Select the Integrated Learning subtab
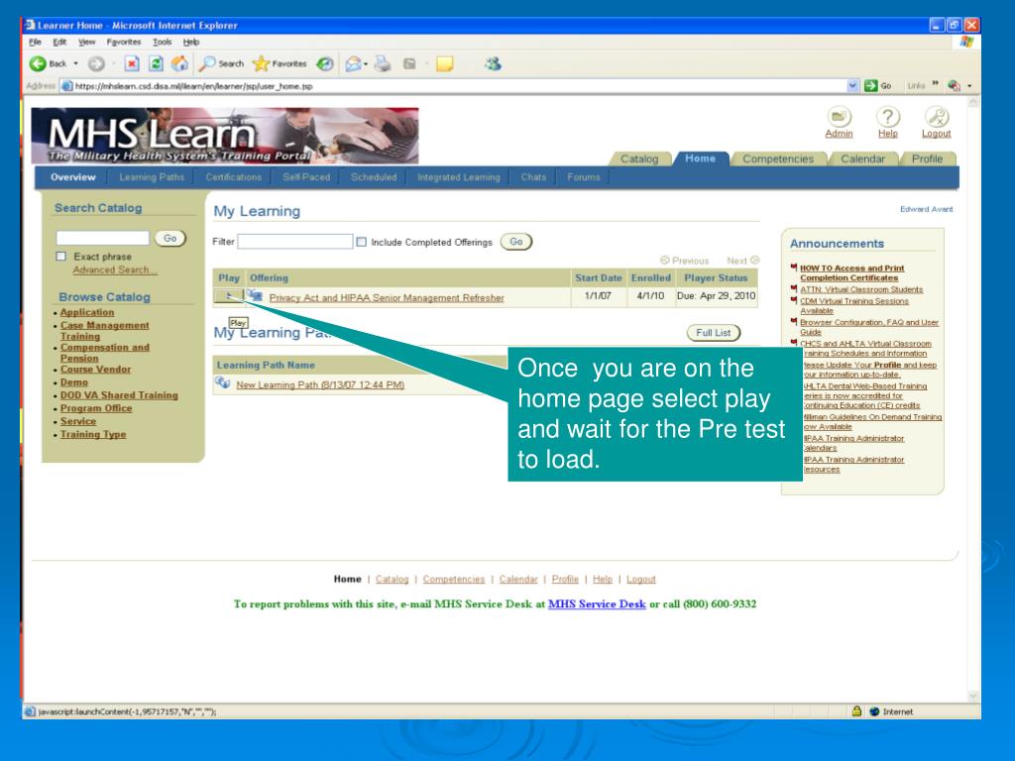This screenshot has height=761, width=1015. click(x=458, y=177)
